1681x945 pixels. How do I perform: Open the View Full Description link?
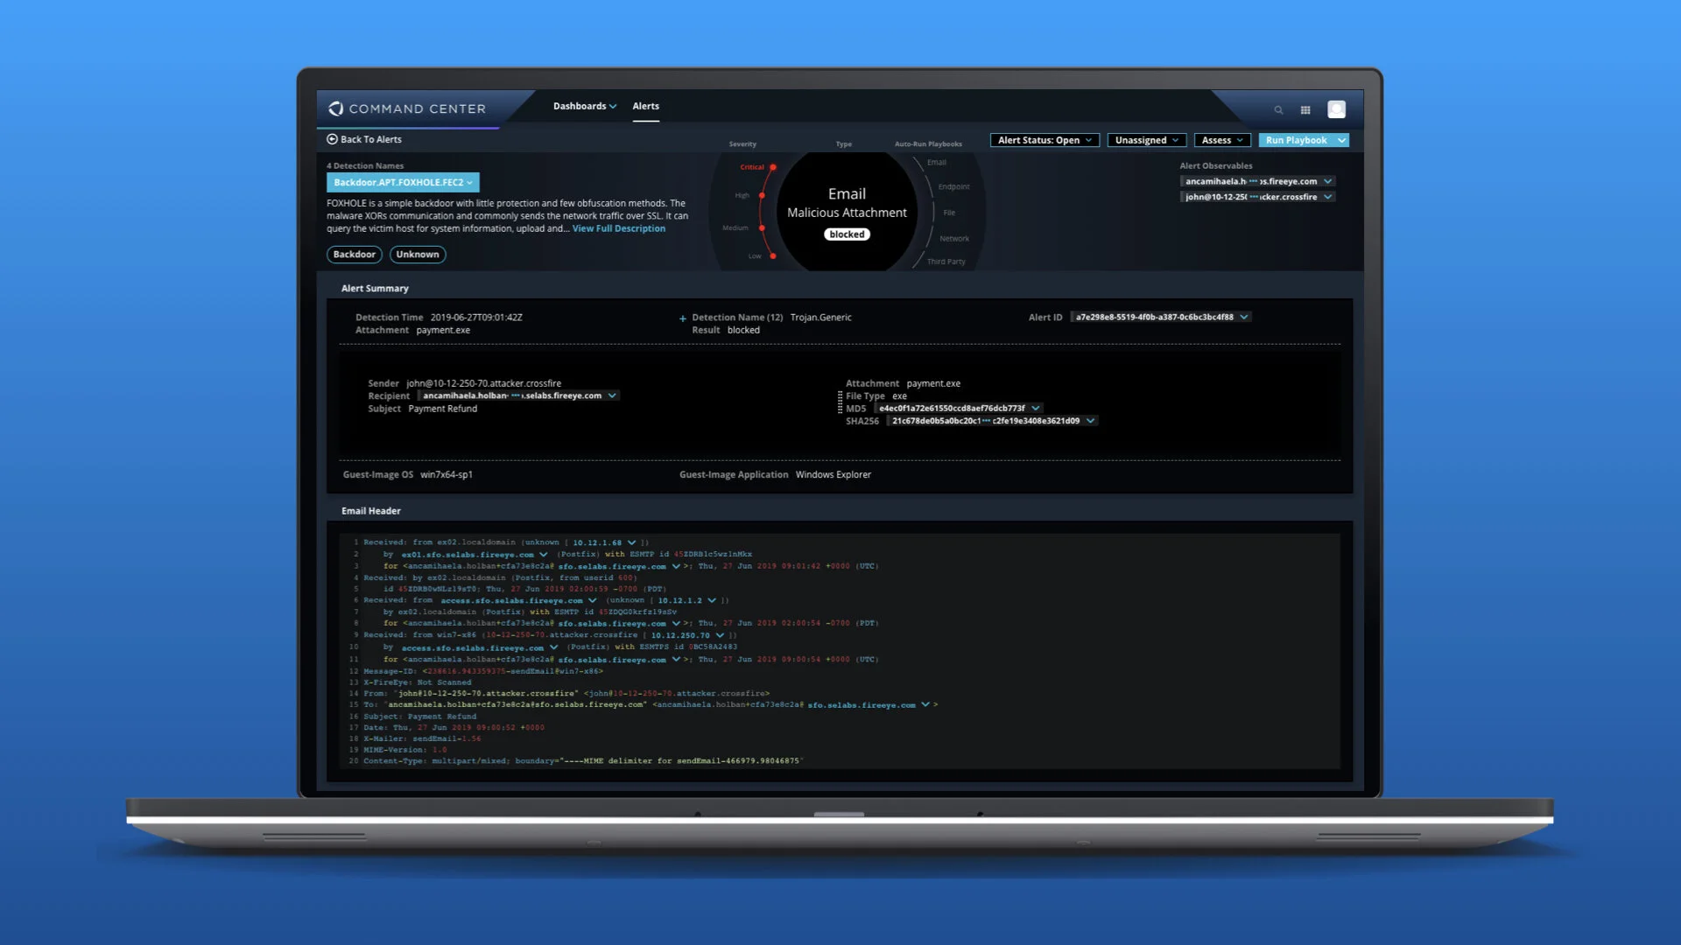pos(618,228)
